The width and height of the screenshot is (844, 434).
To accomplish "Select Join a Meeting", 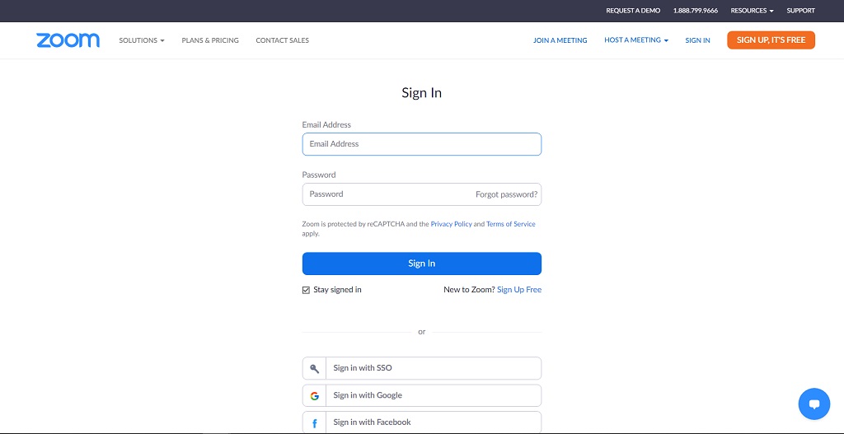I will coord(560,40).
